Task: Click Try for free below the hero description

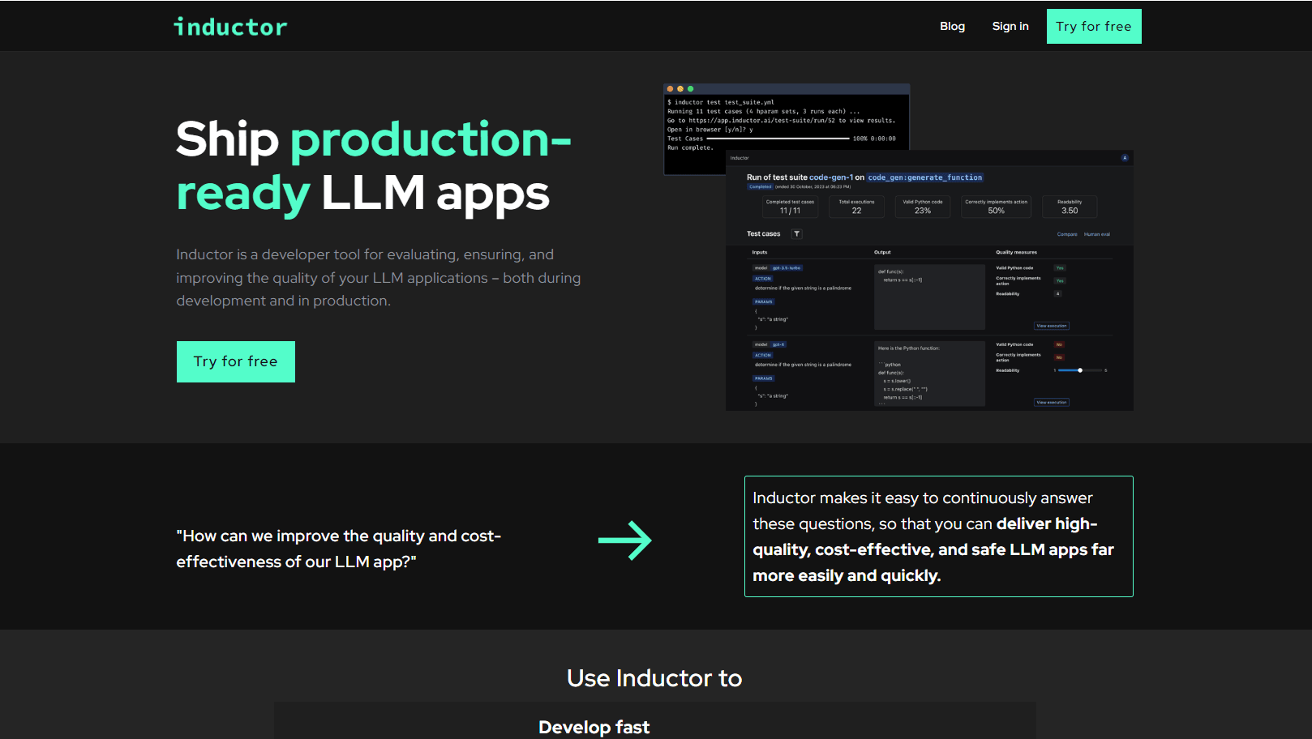Action: [236, 361]
